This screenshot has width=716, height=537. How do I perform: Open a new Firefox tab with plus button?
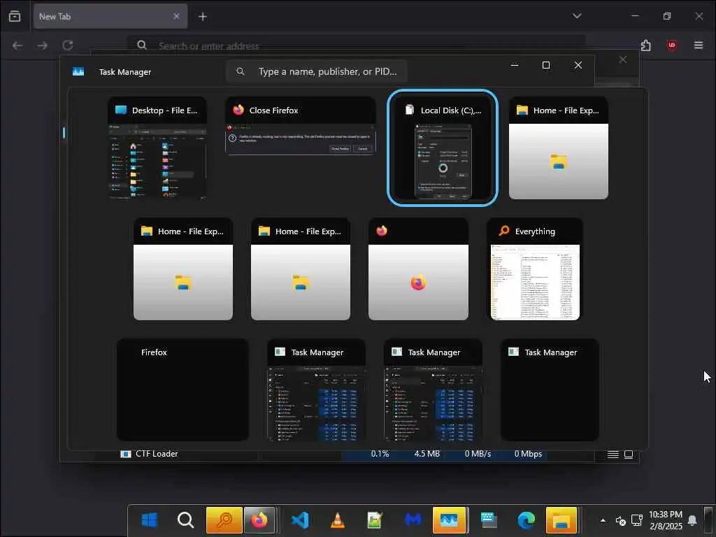coord(203,17)
